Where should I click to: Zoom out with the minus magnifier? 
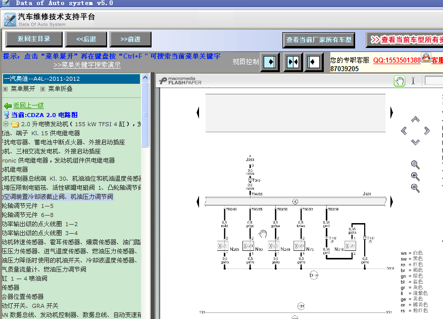(x=415, y=188)
